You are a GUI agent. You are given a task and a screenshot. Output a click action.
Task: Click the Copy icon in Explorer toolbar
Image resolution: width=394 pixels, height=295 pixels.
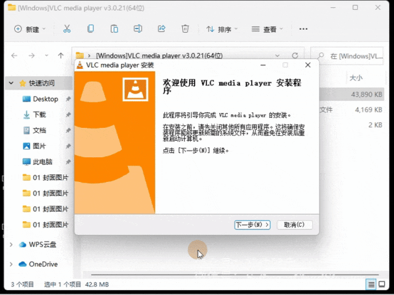[90, 29]
